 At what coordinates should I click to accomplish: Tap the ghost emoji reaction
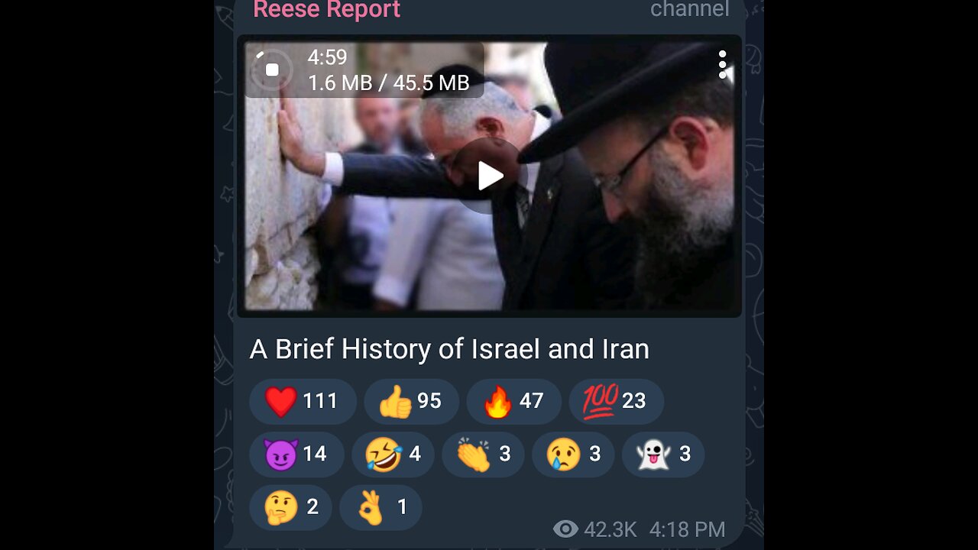pos(663,455)
